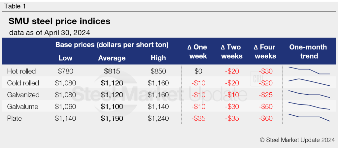Click the Δ Four weeks header
The width and height of the screenshot is (338, 148).
click(265, 51)
